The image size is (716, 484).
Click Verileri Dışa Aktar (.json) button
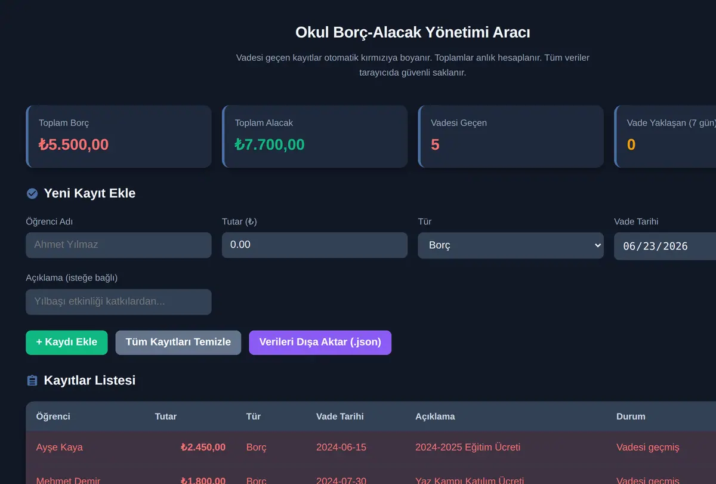320,343
